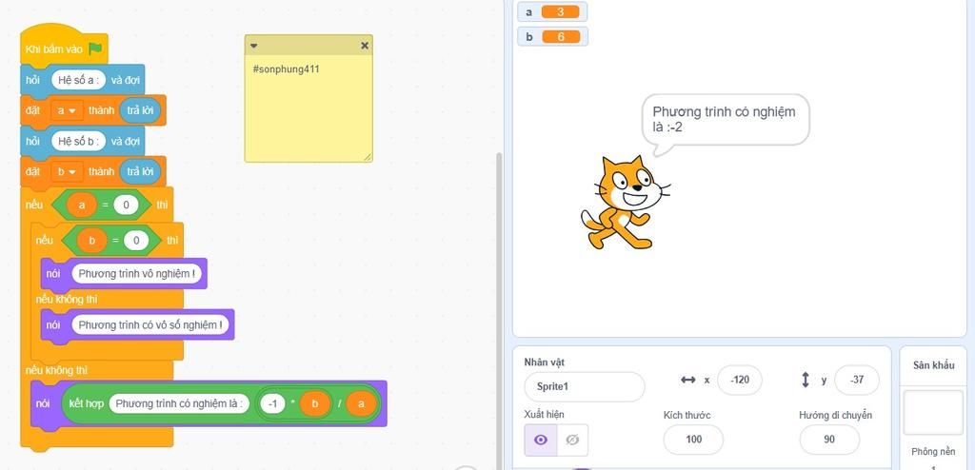The image size is (975, 470).
Task: Click variable b in the equals condition
Action: tap(92, 240)
